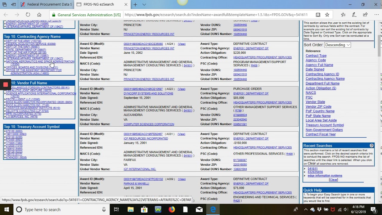Viewport: 382px width, 215px height.
Task: Open the tab previews chevron
Action: (x=144, y=4)
